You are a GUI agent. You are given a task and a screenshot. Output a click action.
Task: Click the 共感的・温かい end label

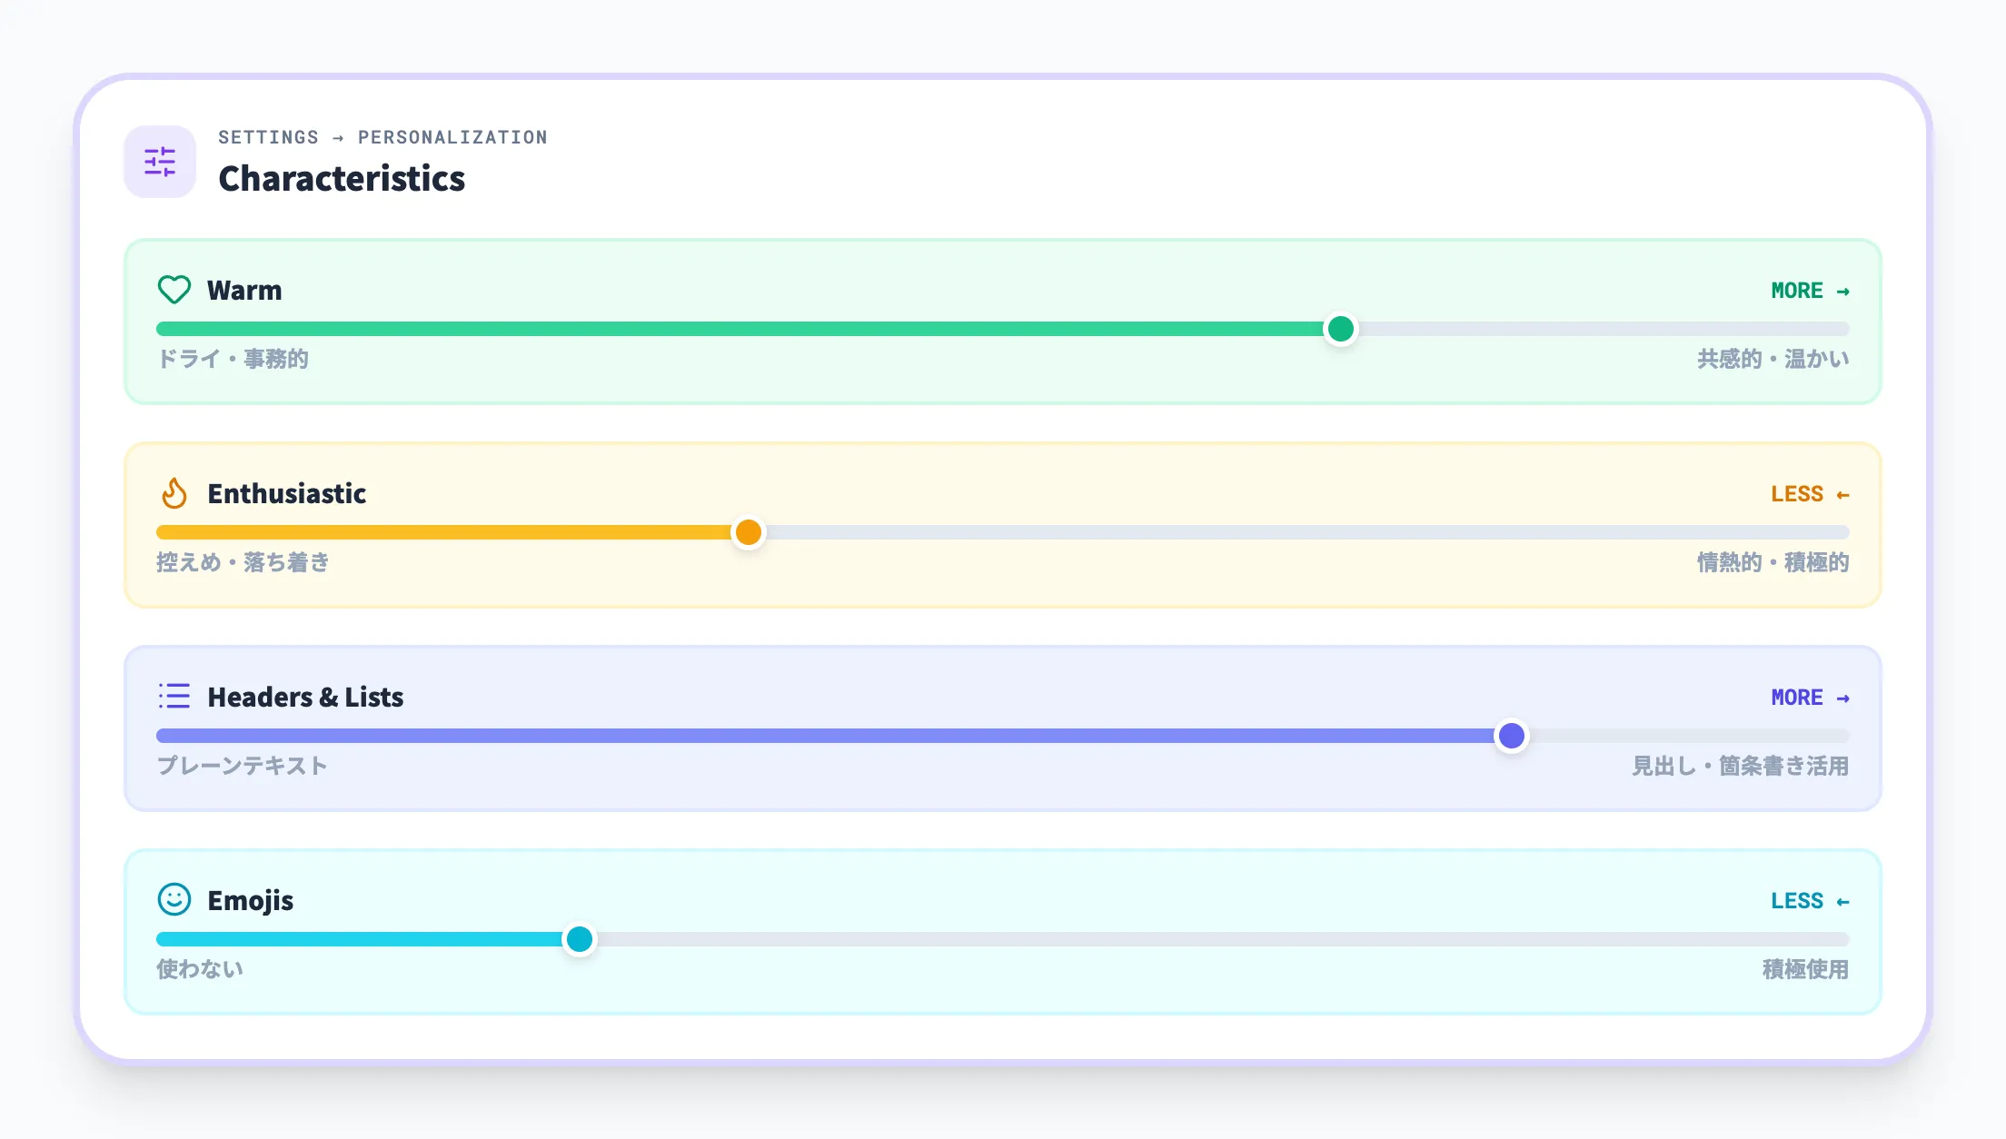tap(1773, 359)
